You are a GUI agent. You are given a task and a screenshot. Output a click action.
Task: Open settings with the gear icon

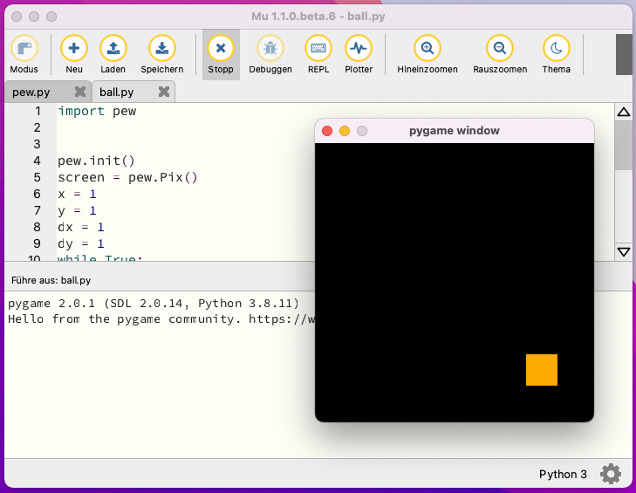point(611,474)
